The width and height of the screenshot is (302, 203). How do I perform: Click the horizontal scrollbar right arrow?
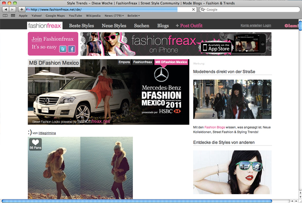coord(296,201)
